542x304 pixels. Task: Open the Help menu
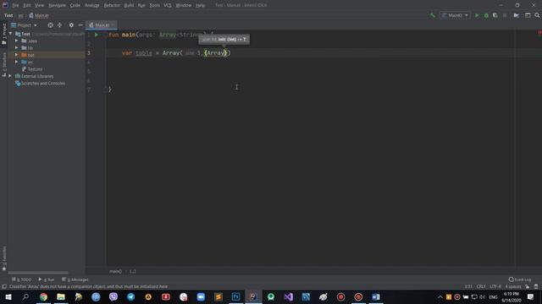coord(200,5)
